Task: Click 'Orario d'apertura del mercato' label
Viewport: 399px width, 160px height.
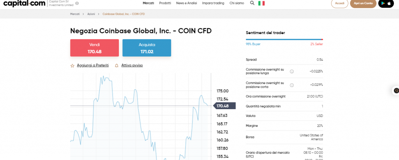Action: coord(268,155)
